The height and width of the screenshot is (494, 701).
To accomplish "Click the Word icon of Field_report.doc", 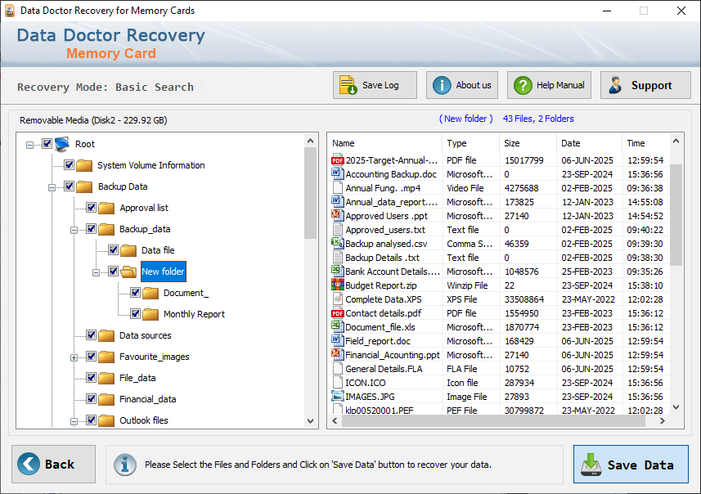I will click(x=338, y=341).
